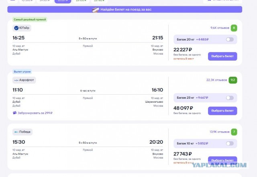The image size is (257, 177).
Task: Click 'Выбрать билет' for the 22 227 ₽ flight
Action: point(222,56)
